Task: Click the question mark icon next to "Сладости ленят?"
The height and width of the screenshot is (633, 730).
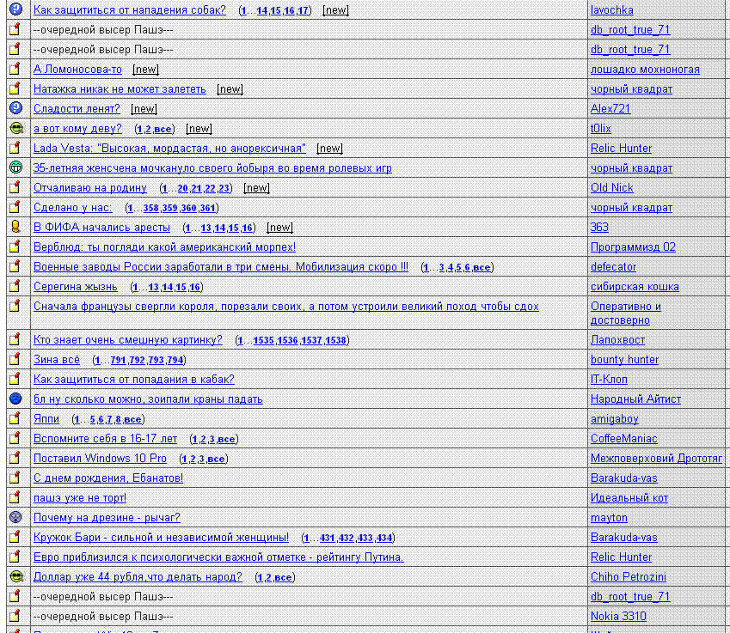Action: (15, 108)
